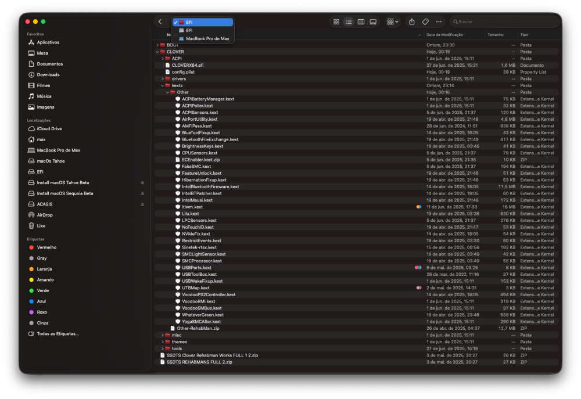Image resolution: width=581 pixels, height=399 pixels.
Task: Open Lixo trash in the sidebar
Action: 41,226
